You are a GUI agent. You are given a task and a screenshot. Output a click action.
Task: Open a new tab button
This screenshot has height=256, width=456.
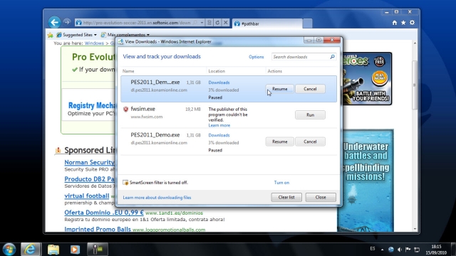[x=307, y=23]
